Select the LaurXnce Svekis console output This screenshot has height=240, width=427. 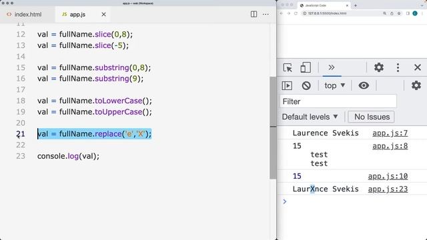click(x=326, y=189)
